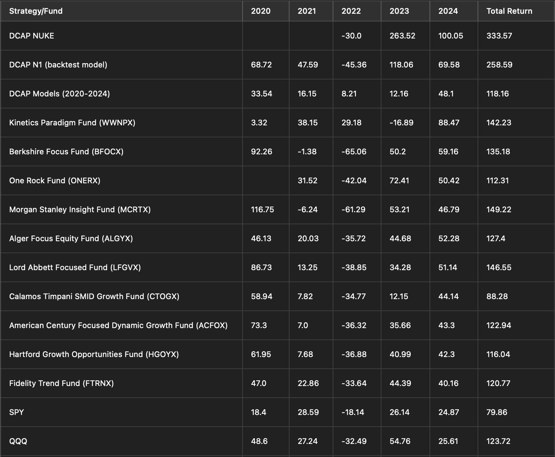Select Berkshire Focus Fund (BFOCX) row name
555x457 pixels.
click(x=66, y=152)
